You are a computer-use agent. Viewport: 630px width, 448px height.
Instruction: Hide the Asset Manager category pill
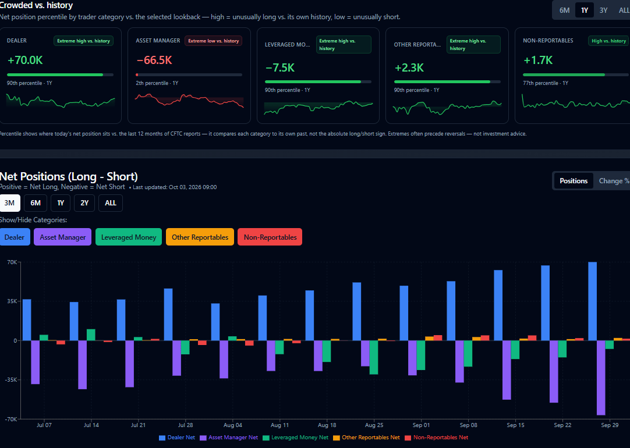click(x=63, y=237)
